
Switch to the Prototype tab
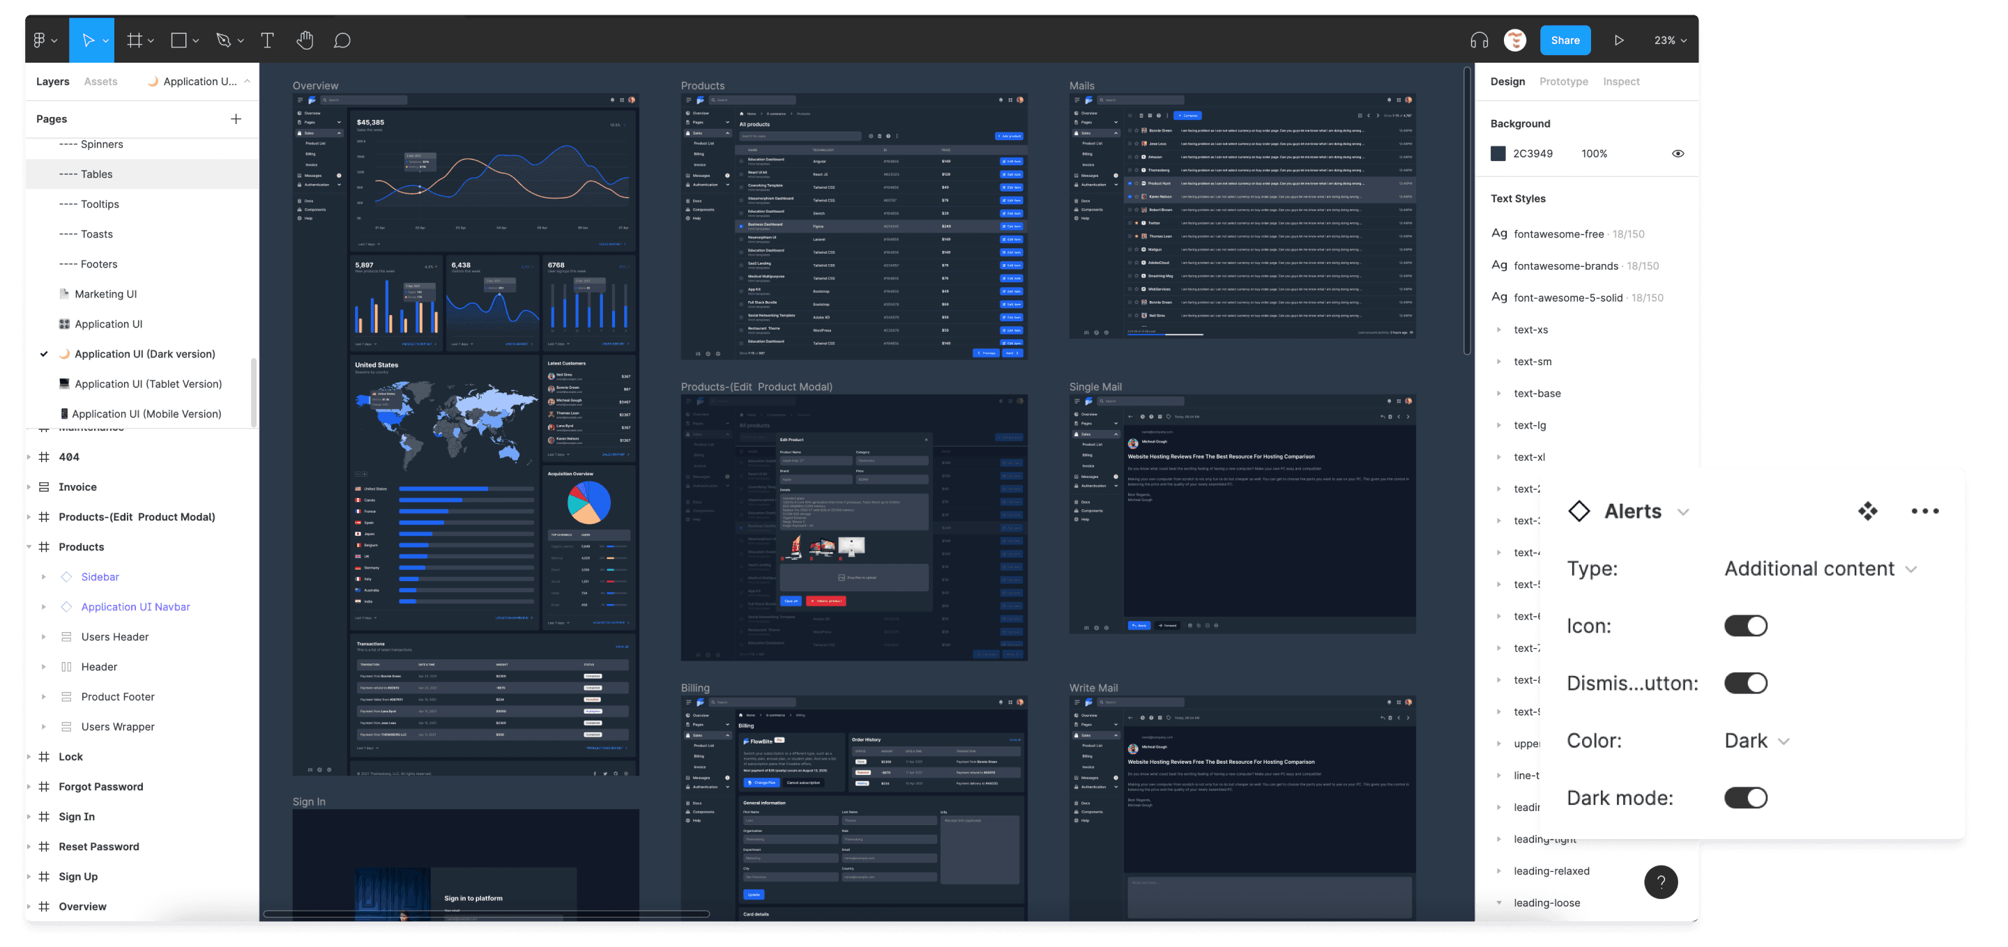1563,81
